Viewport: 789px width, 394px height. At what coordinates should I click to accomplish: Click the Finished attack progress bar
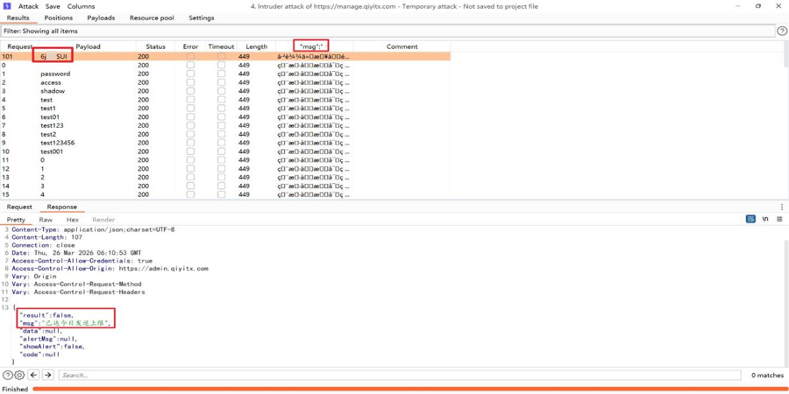pos(409,389)
